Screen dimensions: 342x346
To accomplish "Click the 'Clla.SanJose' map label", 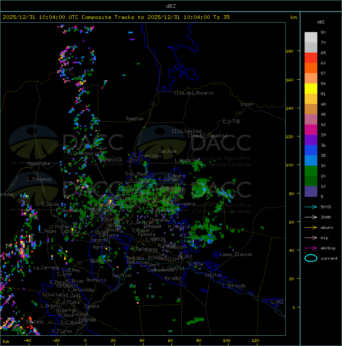I will click(x=187, y=131).
